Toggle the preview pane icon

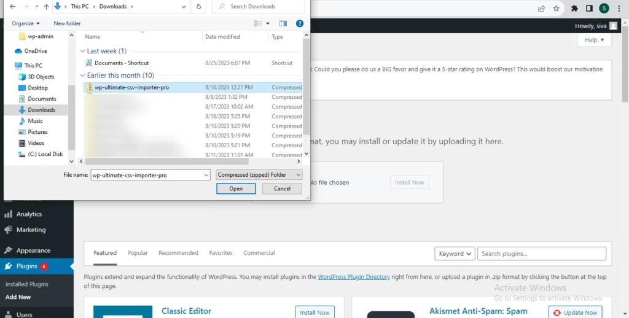click(x=283, y=23)
